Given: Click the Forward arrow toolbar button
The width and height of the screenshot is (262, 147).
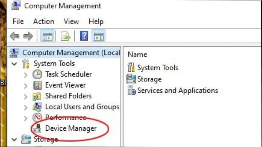Looking at the screenshot, I should point(28,36).
